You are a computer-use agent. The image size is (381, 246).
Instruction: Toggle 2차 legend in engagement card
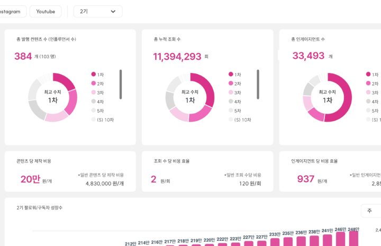click(372, 84)
